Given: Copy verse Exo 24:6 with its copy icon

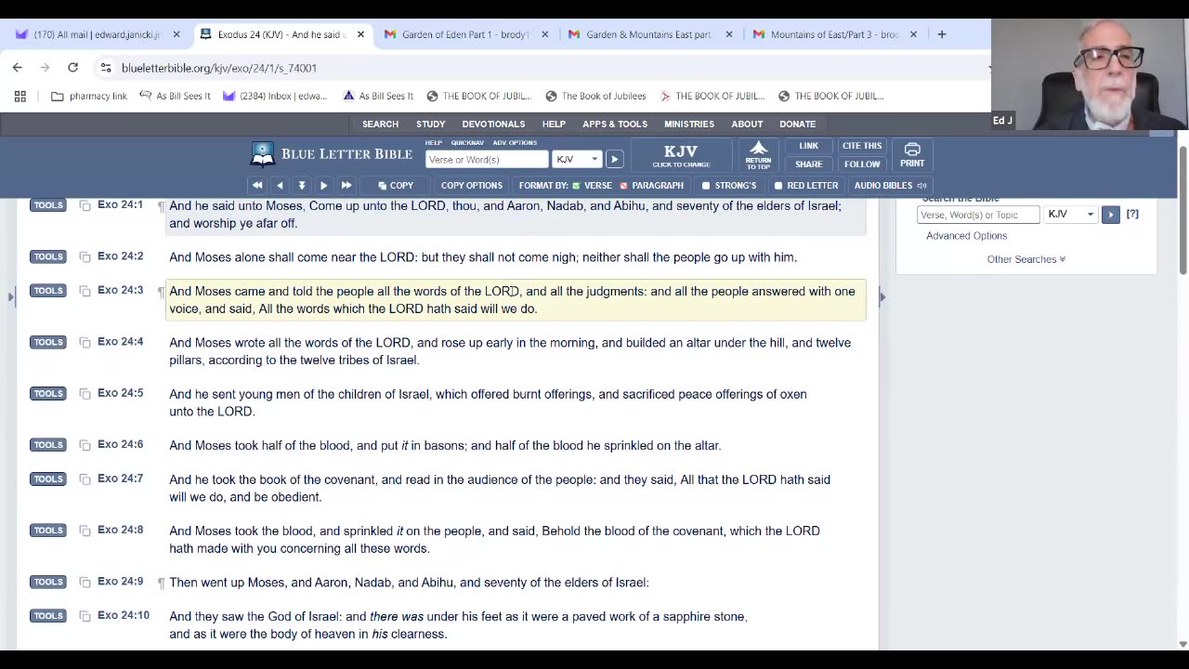Looking at the screenshot, I should (85, 445).
